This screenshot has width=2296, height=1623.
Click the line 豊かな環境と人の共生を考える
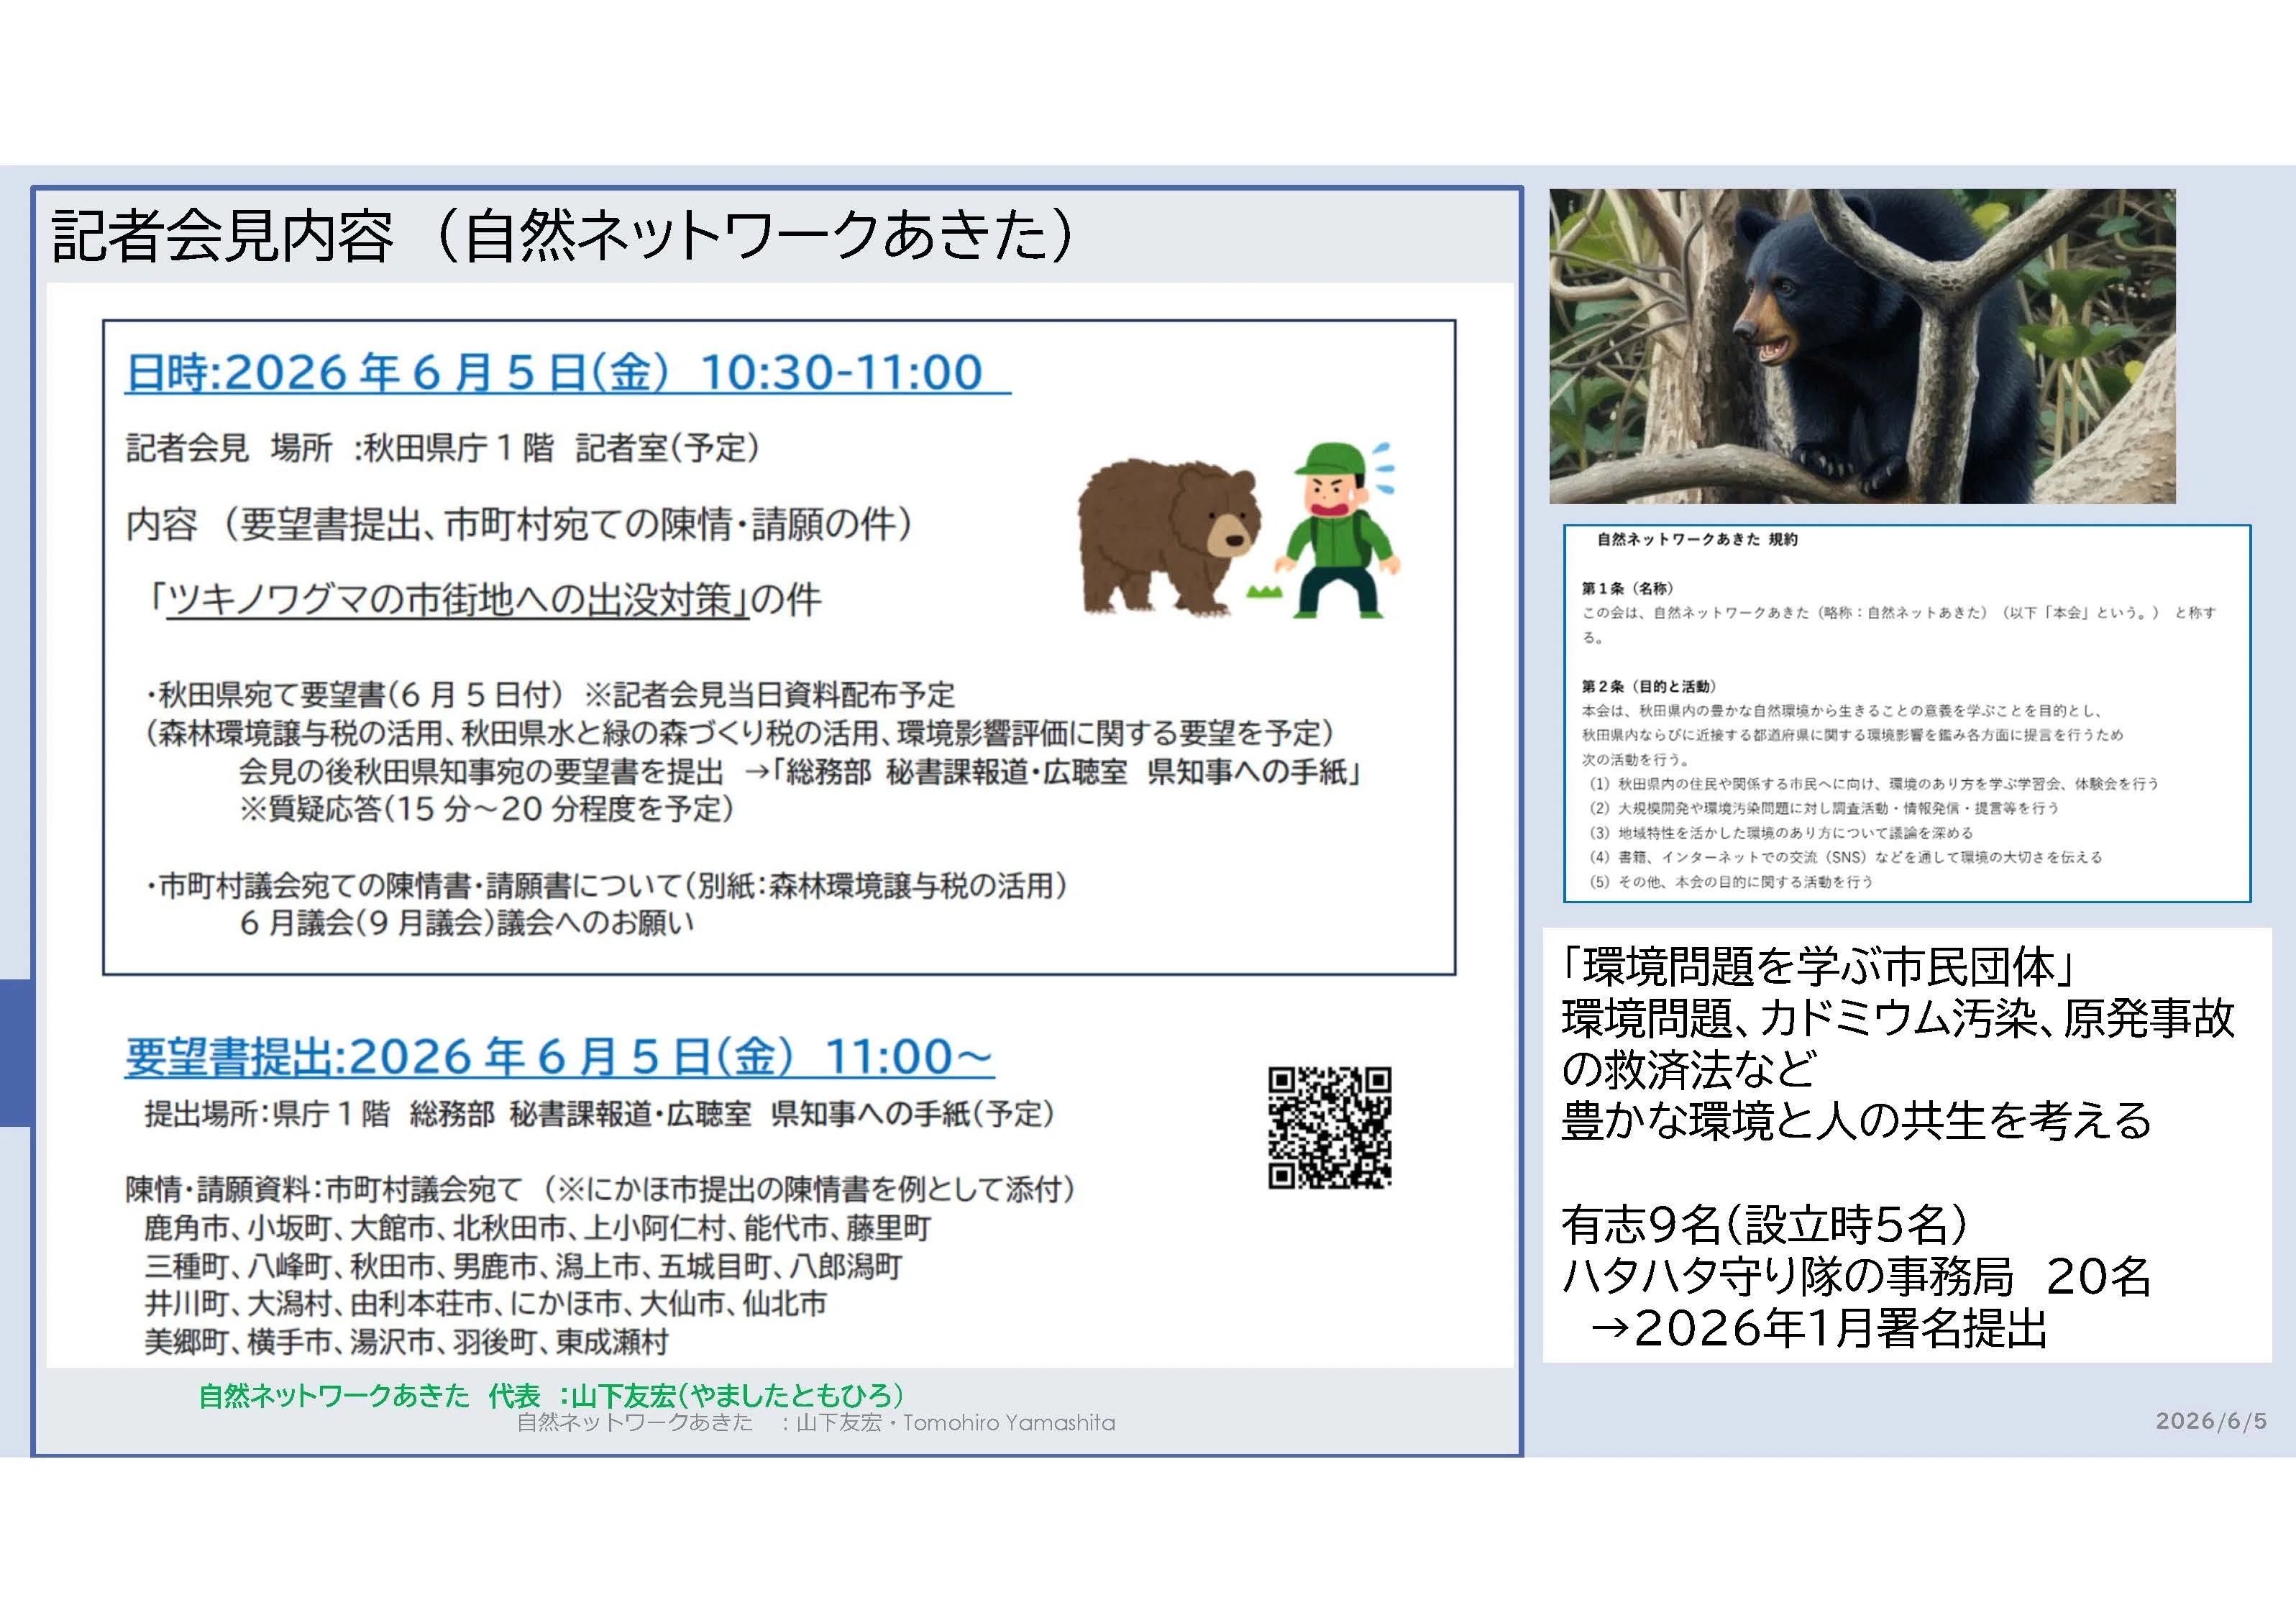click(x=1855, y=1120)
